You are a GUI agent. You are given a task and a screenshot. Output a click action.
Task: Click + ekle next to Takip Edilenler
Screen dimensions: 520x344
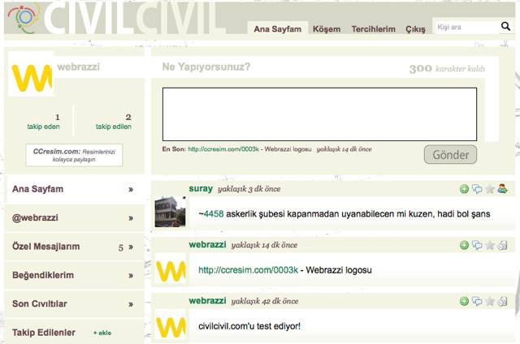[102, 333]
